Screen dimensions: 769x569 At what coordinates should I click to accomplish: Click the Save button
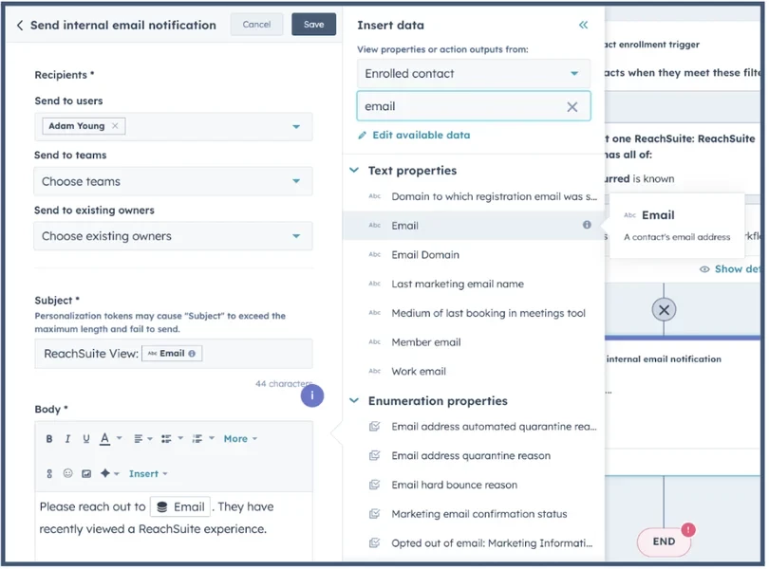coord(313,25)
